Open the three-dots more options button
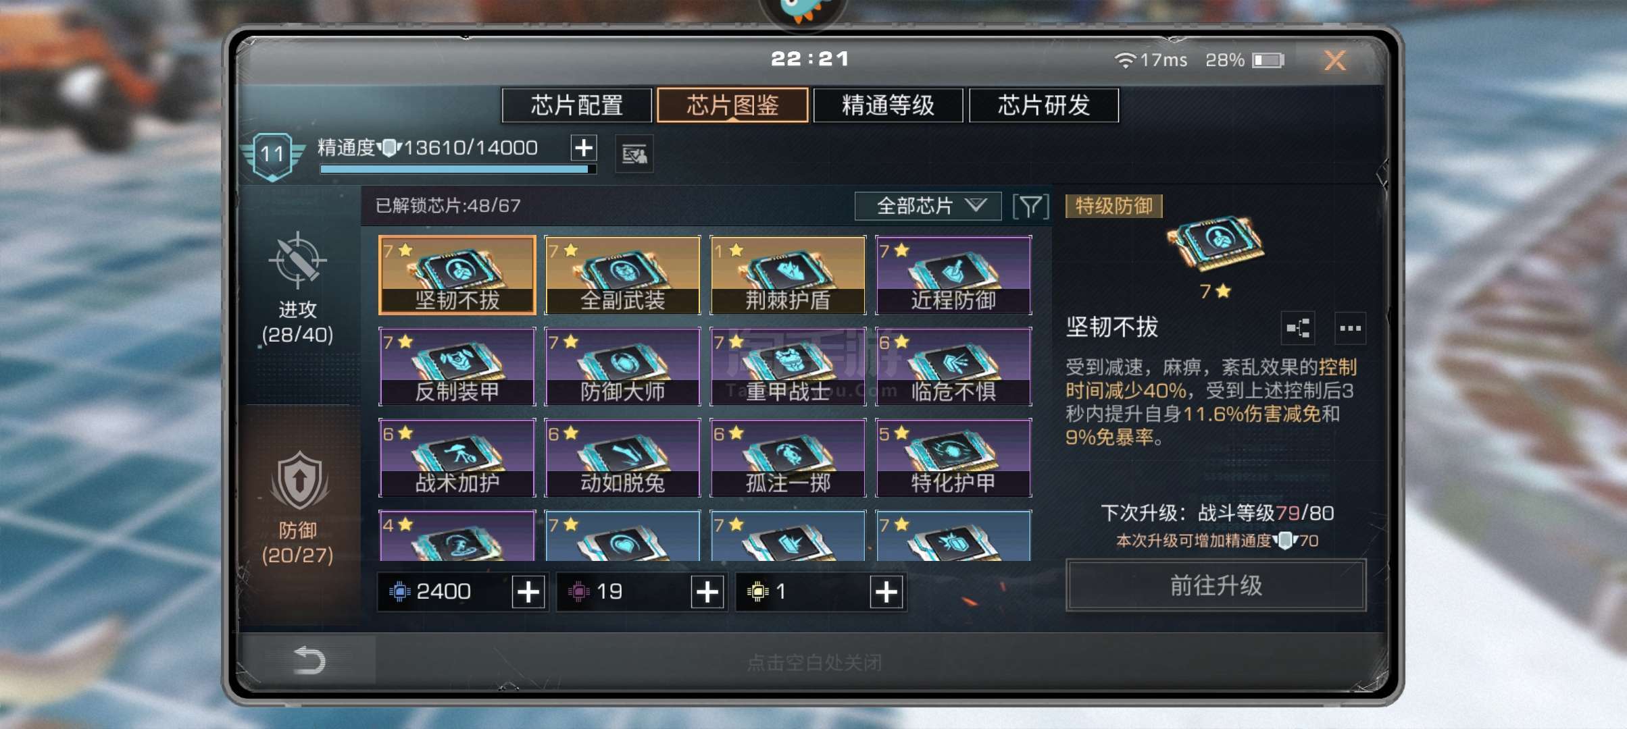 1350,329
